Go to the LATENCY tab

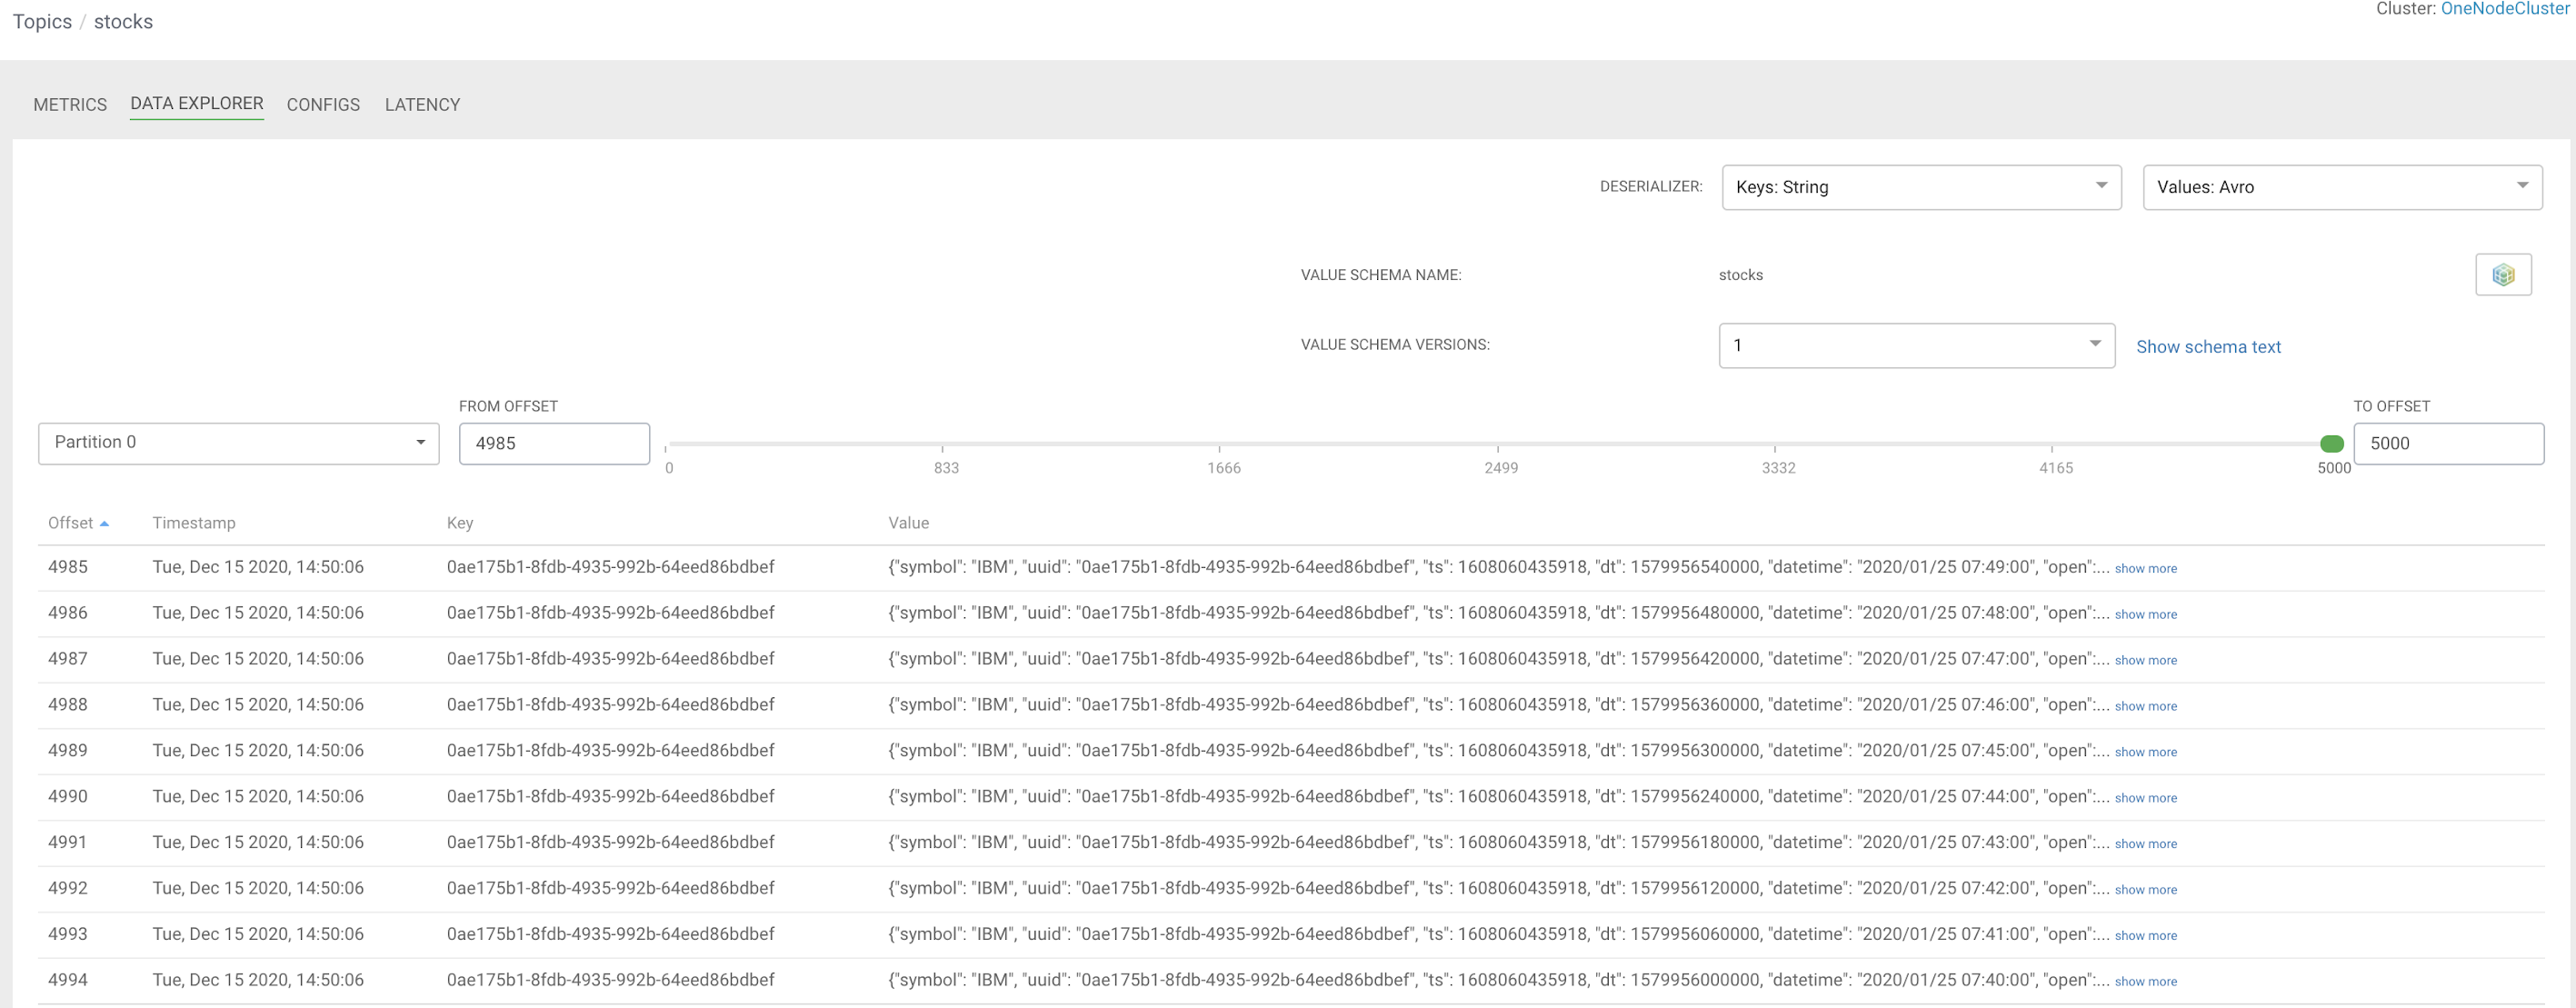tap(422, 105)
